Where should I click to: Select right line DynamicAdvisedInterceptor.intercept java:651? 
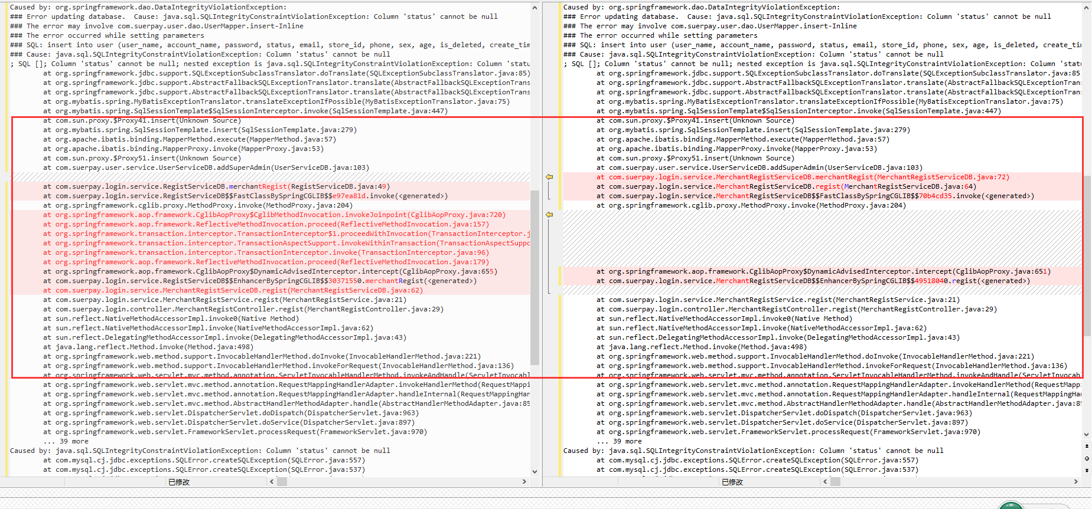tap(823, 271)
